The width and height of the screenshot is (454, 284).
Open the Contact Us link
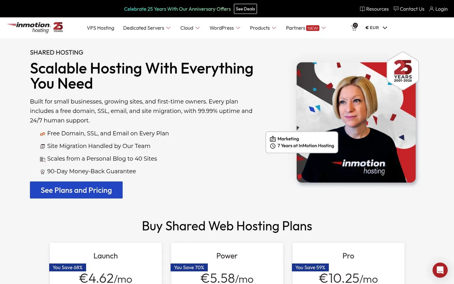pyautogui.click(x=412, y=9)
